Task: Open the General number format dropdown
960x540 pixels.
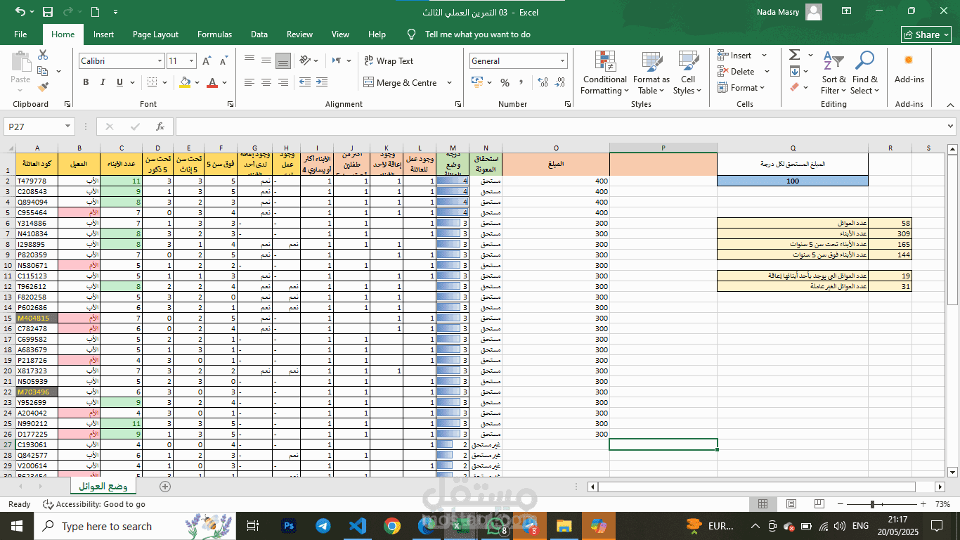Action: pos(562,61)
